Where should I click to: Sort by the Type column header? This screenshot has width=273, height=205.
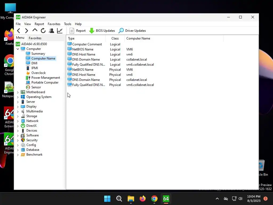86,38
